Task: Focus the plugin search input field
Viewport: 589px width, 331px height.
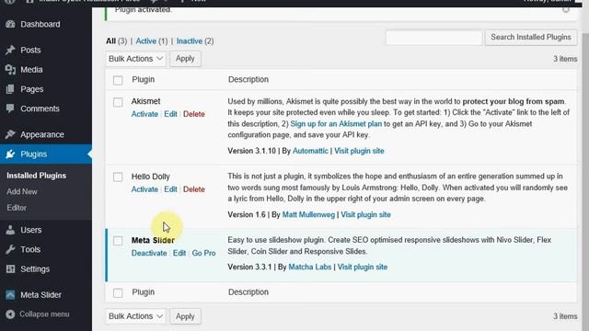Action: click(x=433, y=38)
